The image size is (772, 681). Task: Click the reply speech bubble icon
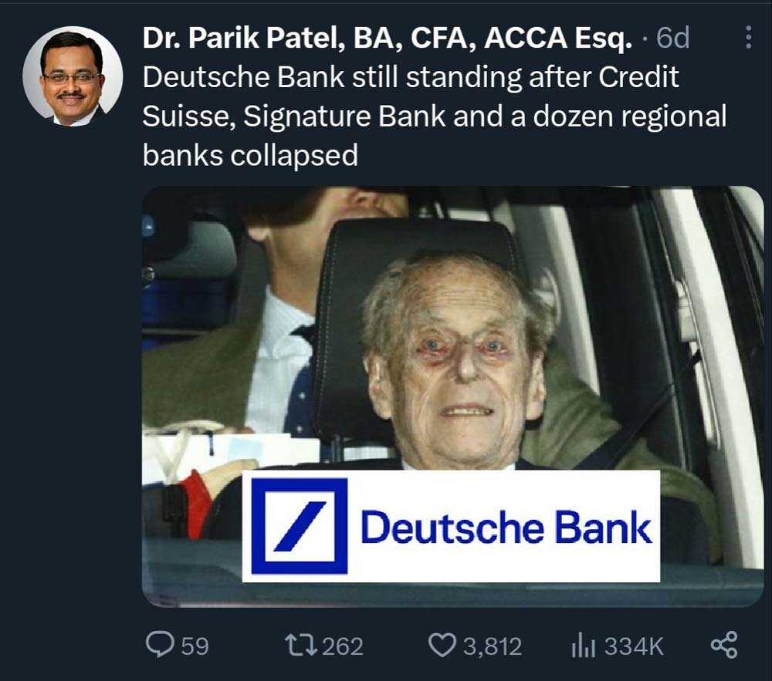tap(160, 645)
